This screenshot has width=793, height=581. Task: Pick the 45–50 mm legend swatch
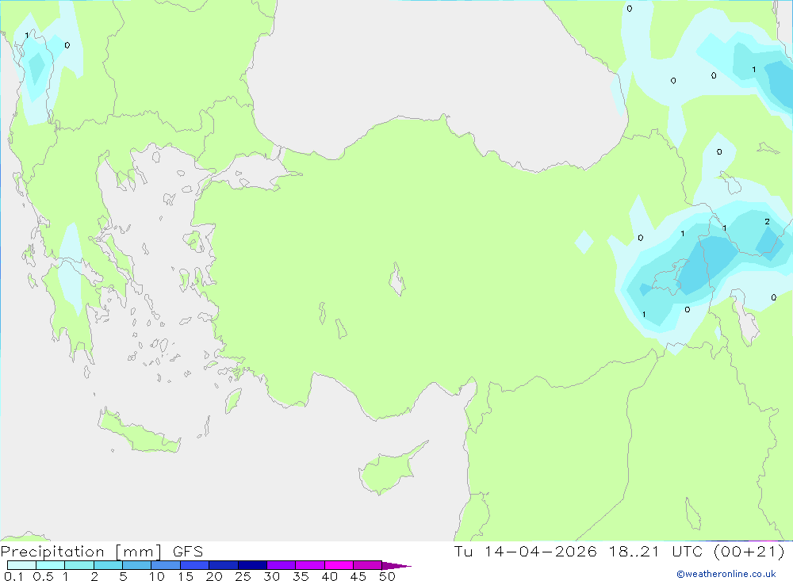click(368, 565)
